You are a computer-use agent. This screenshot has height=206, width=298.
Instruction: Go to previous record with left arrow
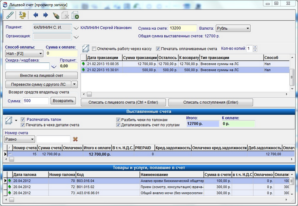(36, 15)
